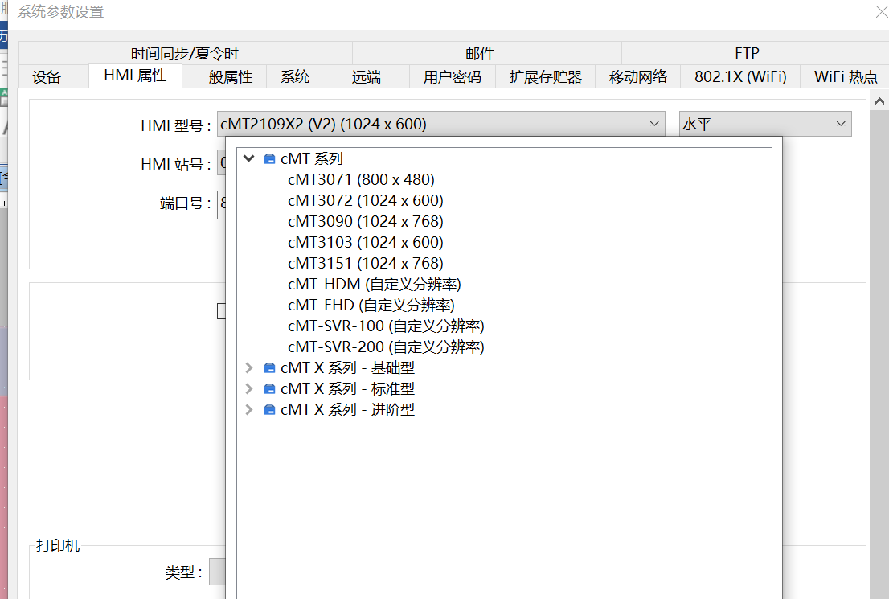Go to the 用户密码 tab
The width and height of the screenshot is (889, 599).
click(x=452, y=77)
